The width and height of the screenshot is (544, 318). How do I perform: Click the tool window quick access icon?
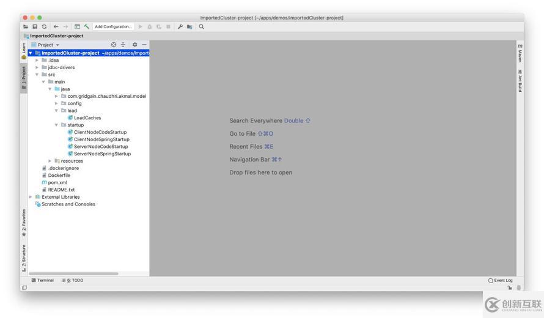24,287
